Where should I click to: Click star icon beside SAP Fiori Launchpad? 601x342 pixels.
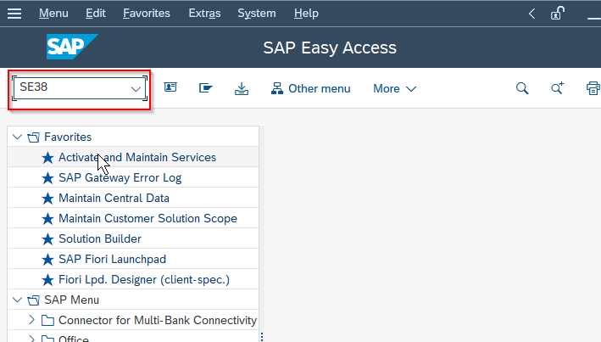(x=48, y=259)
